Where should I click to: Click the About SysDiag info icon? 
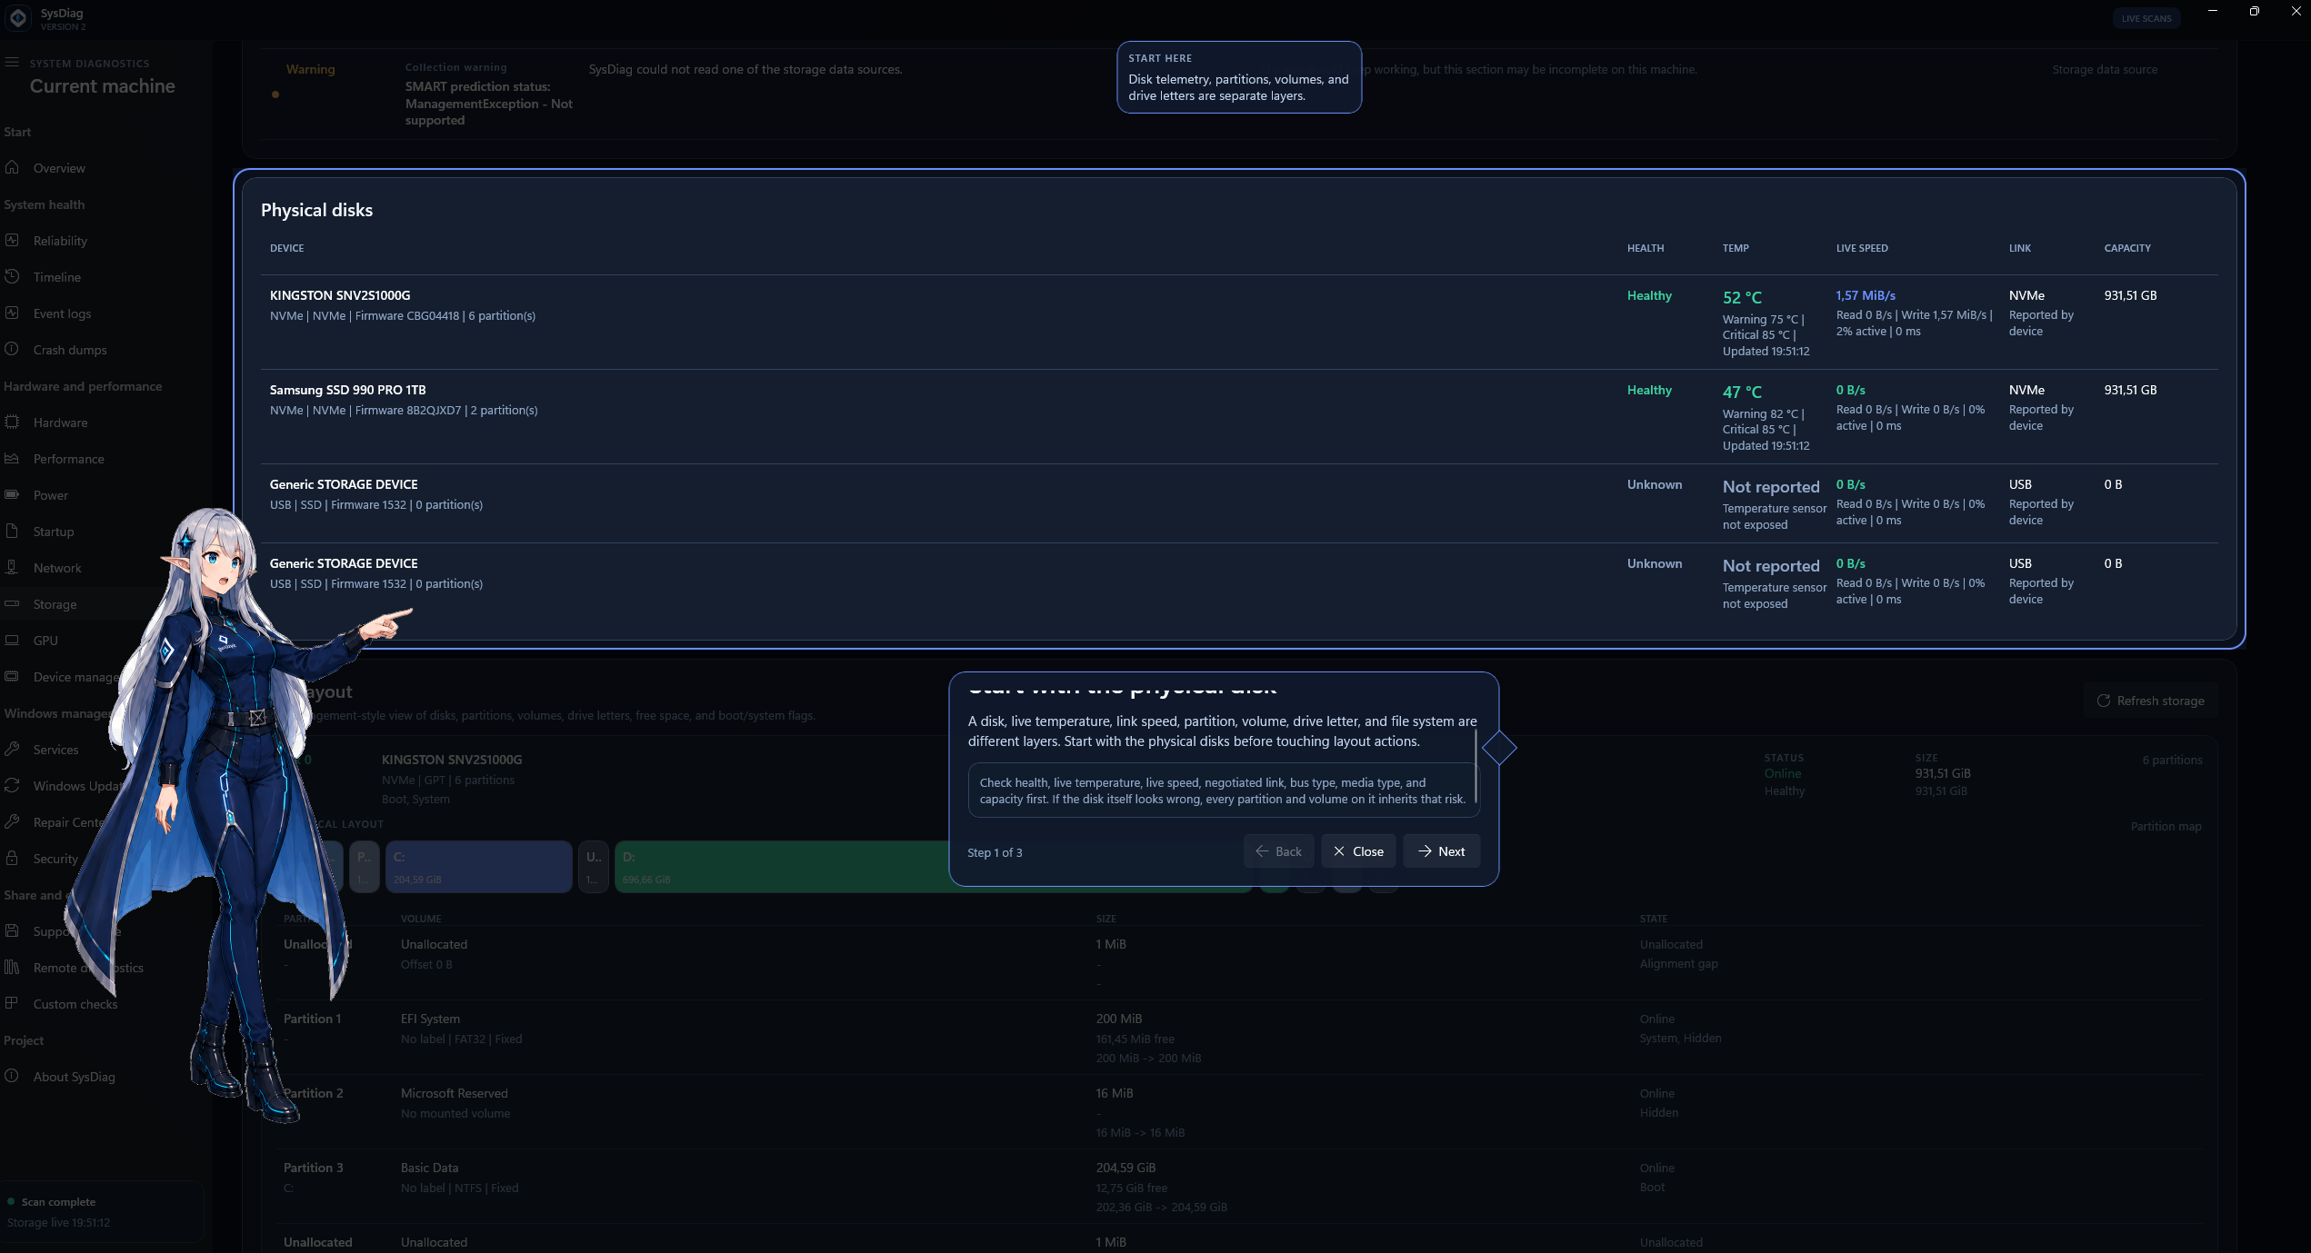click(x=12, y=1076)
